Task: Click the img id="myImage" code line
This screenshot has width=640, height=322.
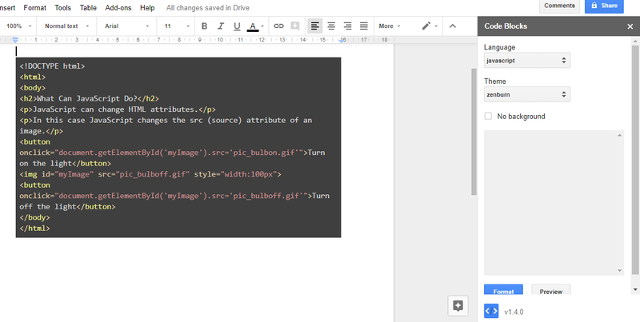Action: [x=150, y=174]
